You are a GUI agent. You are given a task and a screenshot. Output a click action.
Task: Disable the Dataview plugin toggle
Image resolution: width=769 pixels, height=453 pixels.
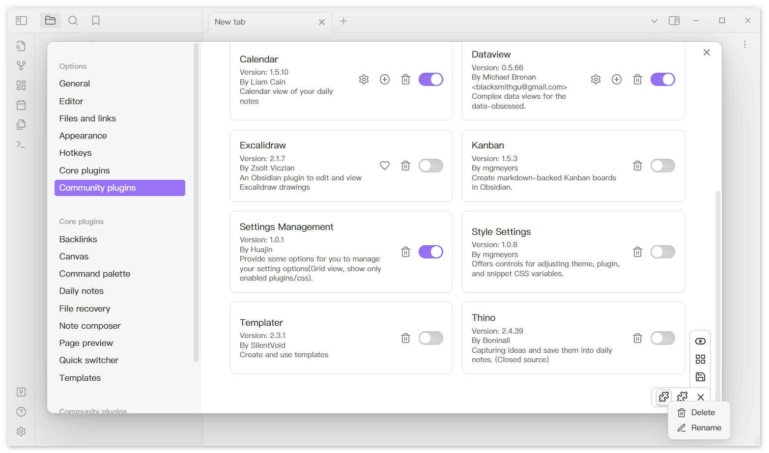pyautogui.click(x=663, y=80)
